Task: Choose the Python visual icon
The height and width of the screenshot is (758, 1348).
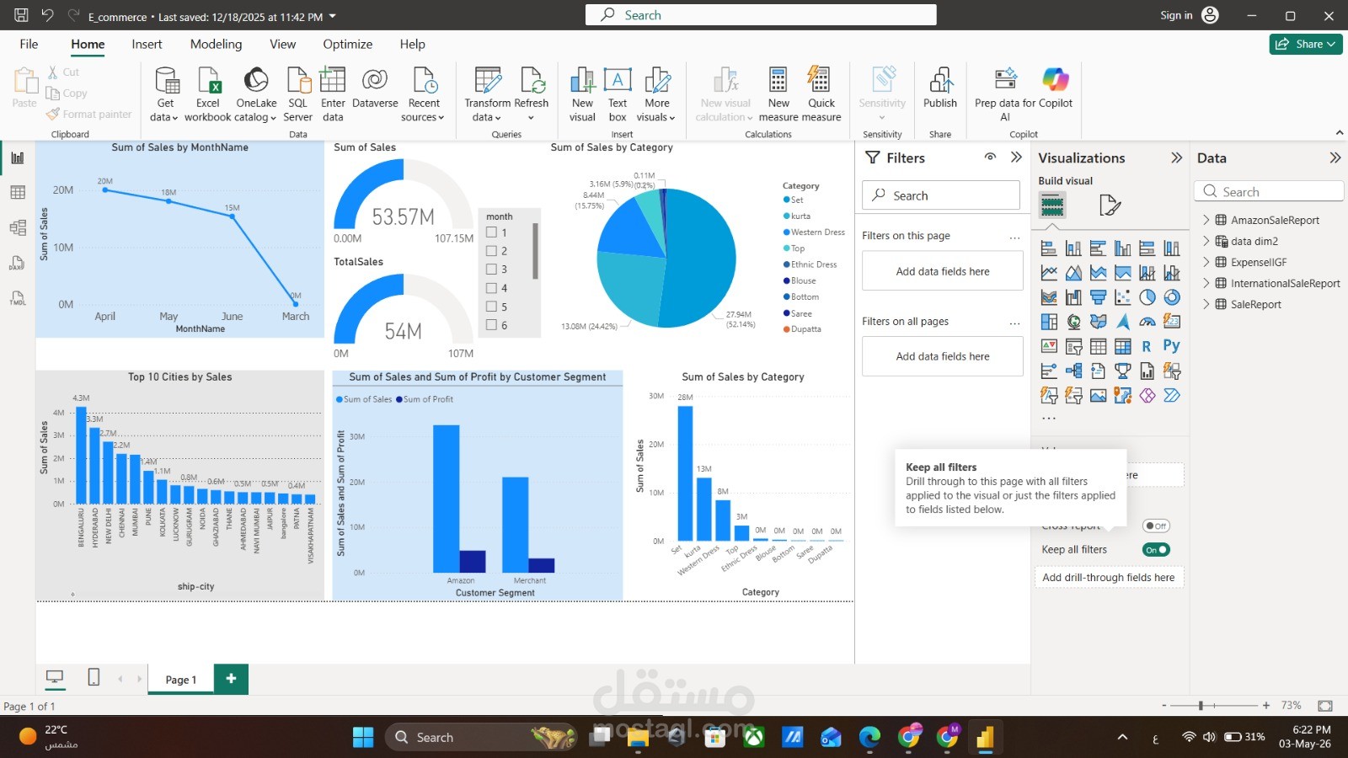Action: [x=1171, y=345]
